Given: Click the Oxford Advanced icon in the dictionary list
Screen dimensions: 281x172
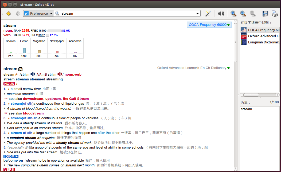Looking at the screenshot, I should pos(244,36).
